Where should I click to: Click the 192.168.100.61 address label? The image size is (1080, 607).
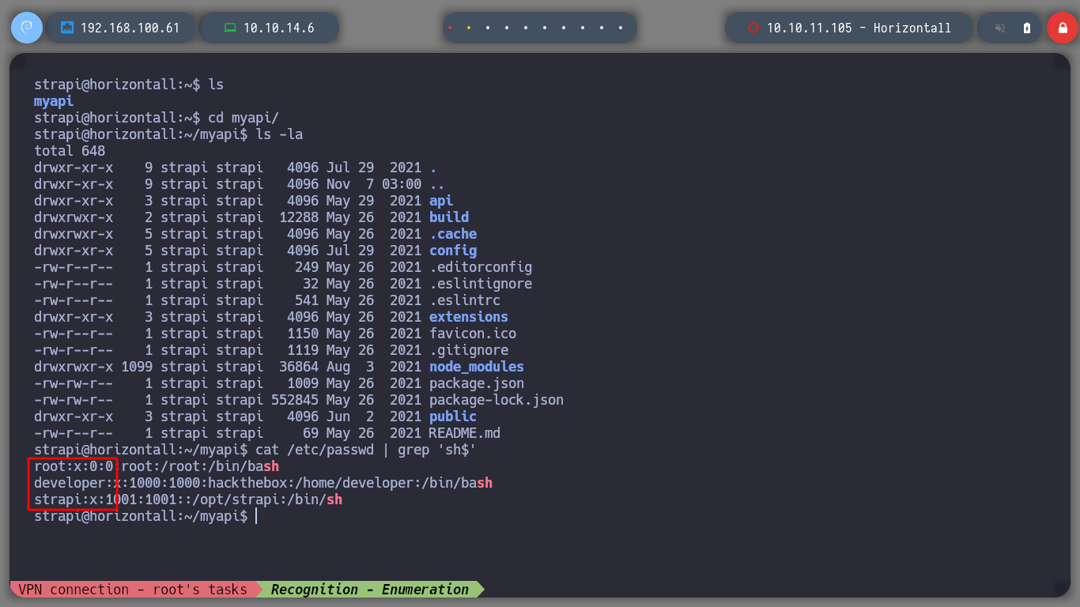pos(130,28)
